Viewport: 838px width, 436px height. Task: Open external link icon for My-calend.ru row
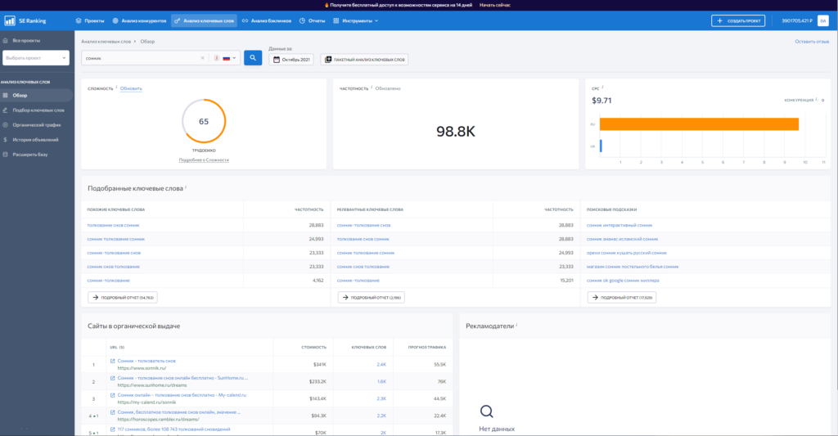[x=113, y=395]
